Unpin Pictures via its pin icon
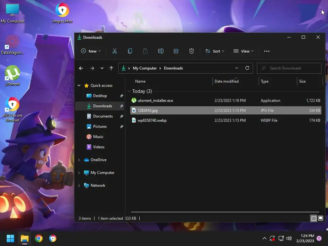Screen dimensions: 328x246 (x=121, y=127)
